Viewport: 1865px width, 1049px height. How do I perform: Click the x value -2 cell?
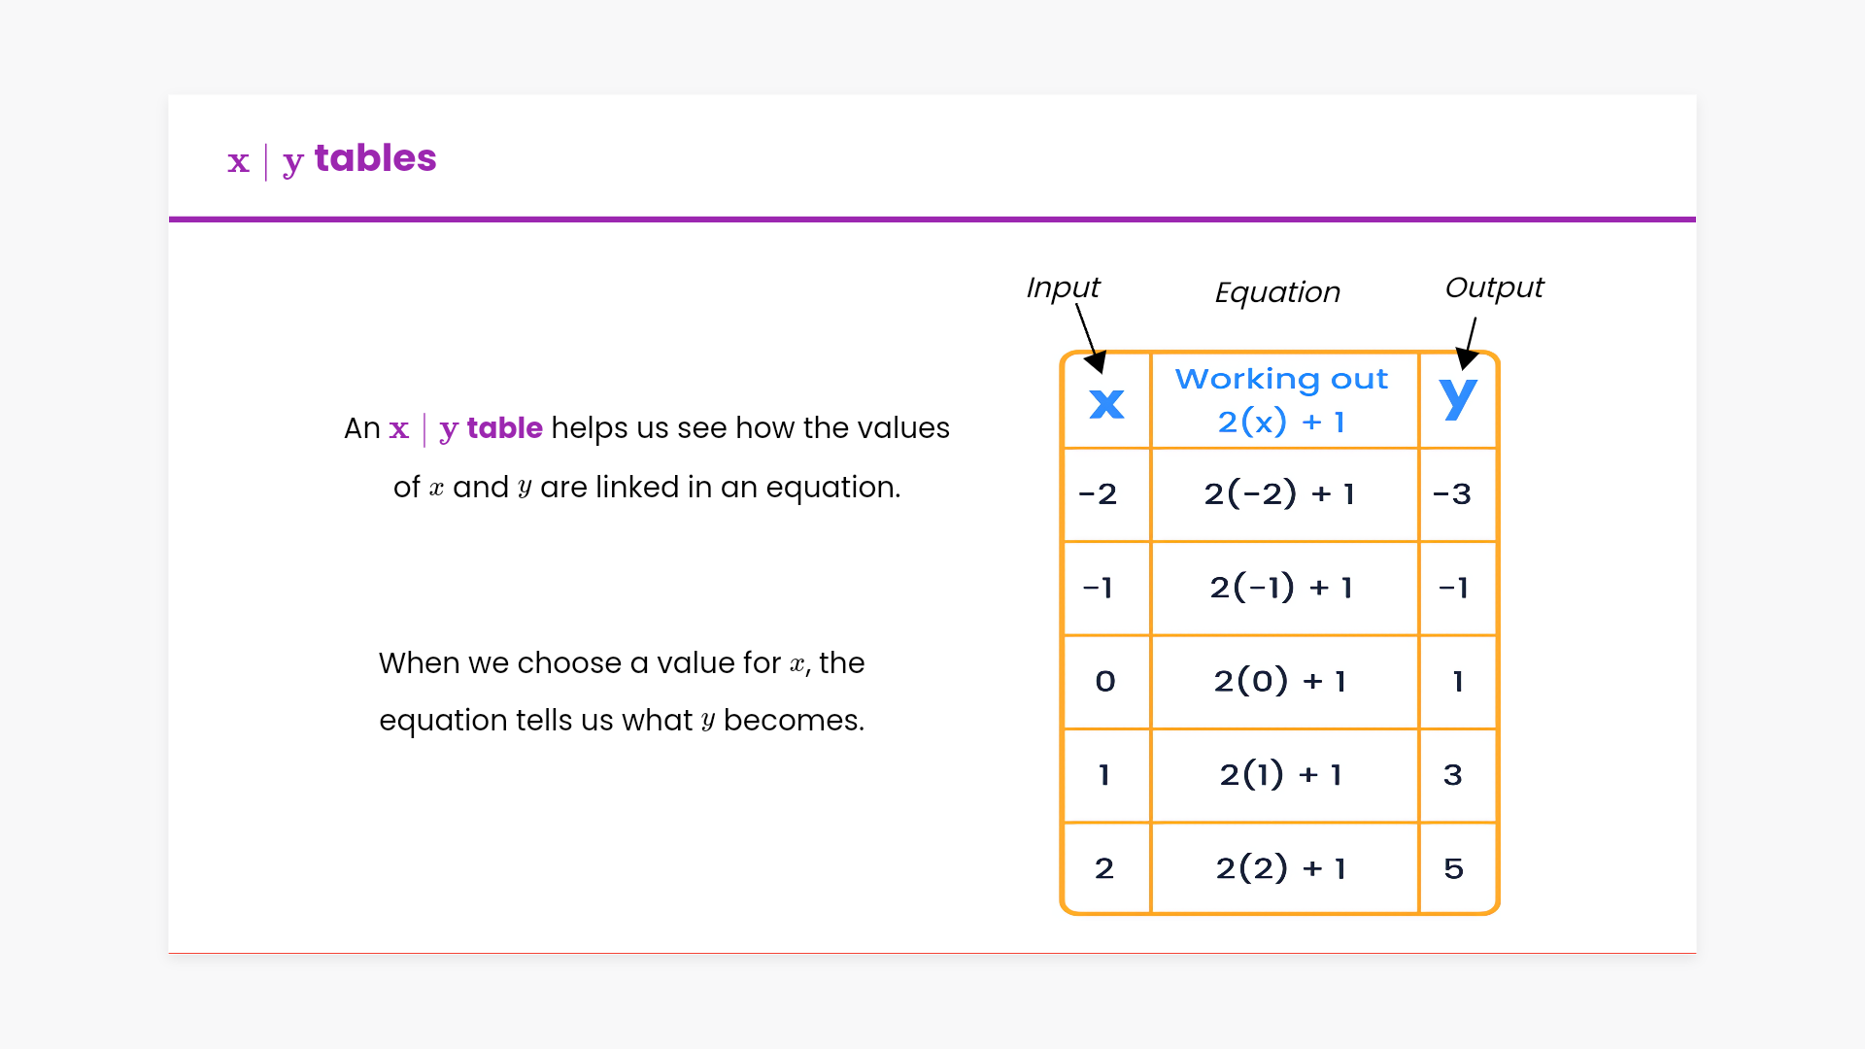pyautogui.click(x=1098, y=493)
